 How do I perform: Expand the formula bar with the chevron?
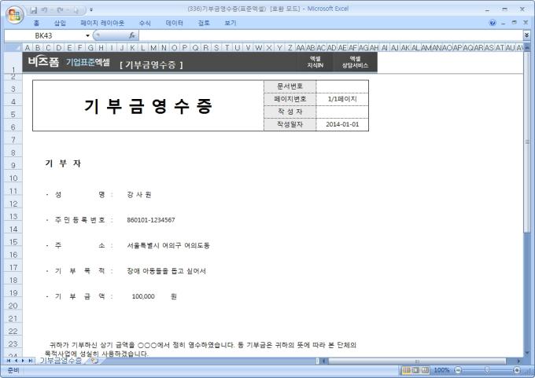click(x=526, y=35)
